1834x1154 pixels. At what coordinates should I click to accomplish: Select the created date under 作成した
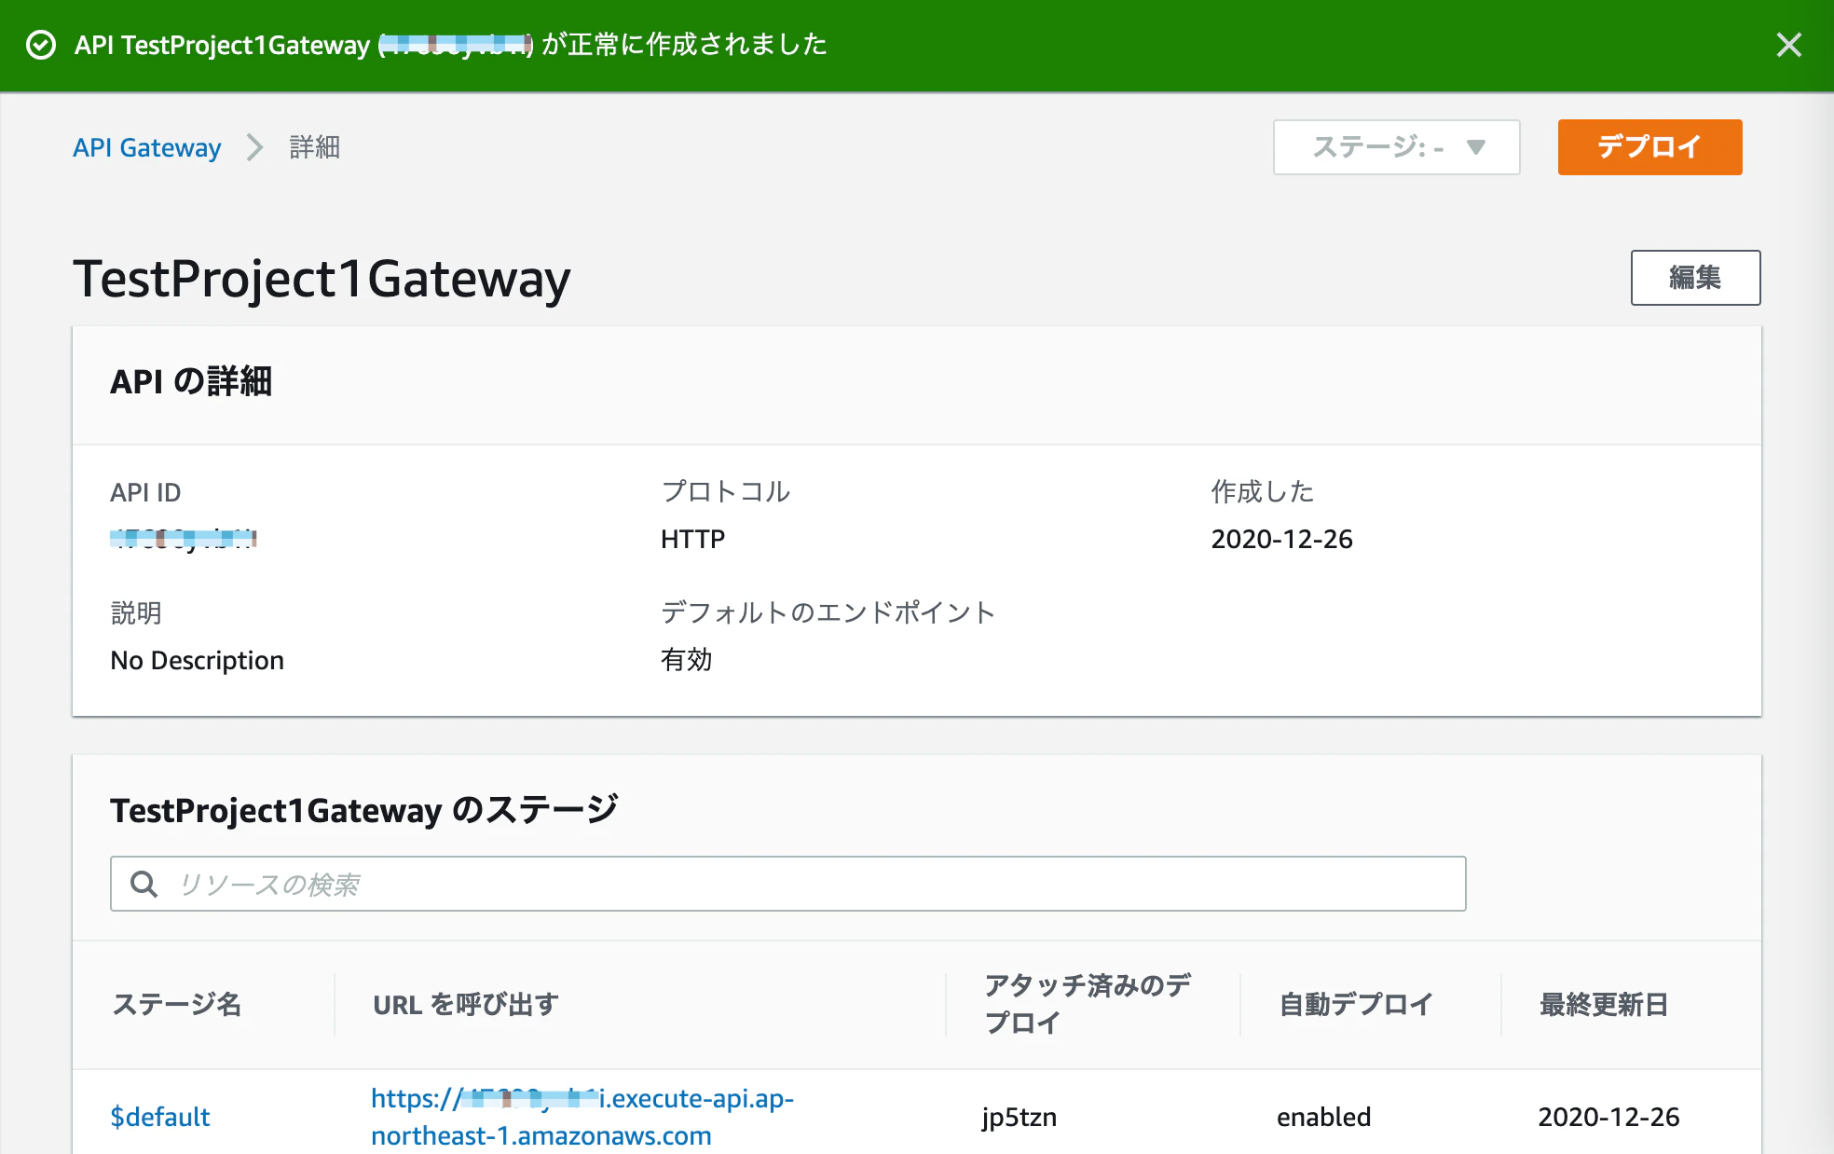pyautogui.click(x=1281, y=539)
